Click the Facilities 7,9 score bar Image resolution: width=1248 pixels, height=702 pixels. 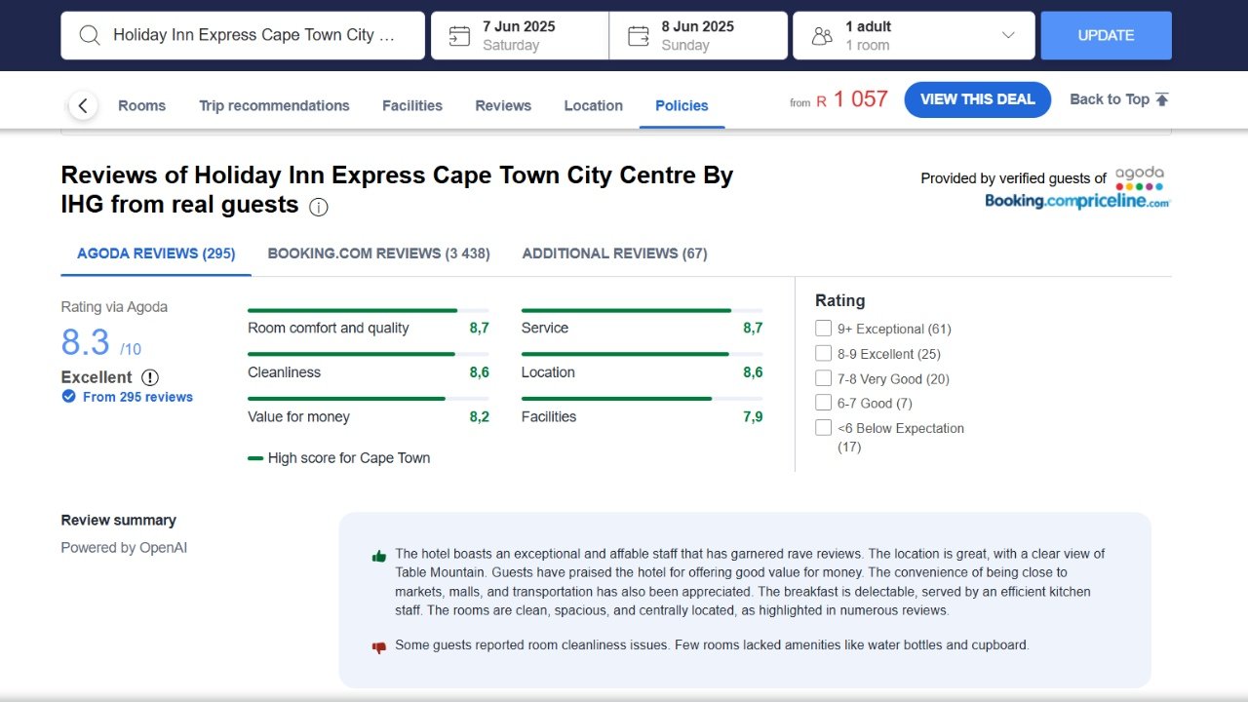point(642,399)
